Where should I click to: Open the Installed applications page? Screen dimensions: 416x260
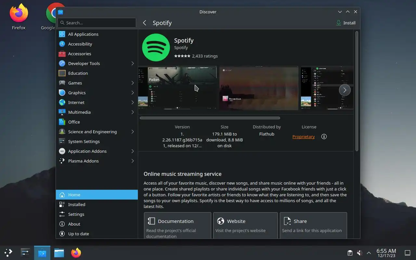click(97, 204)
